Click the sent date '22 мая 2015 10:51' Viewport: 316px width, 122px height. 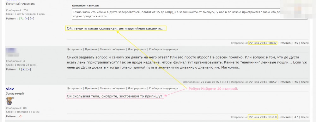(x=215, y=82)
